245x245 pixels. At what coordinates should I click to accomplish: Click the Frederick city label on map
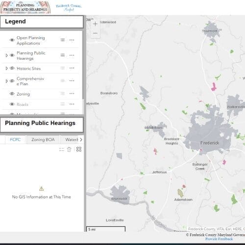click(210, 143)
